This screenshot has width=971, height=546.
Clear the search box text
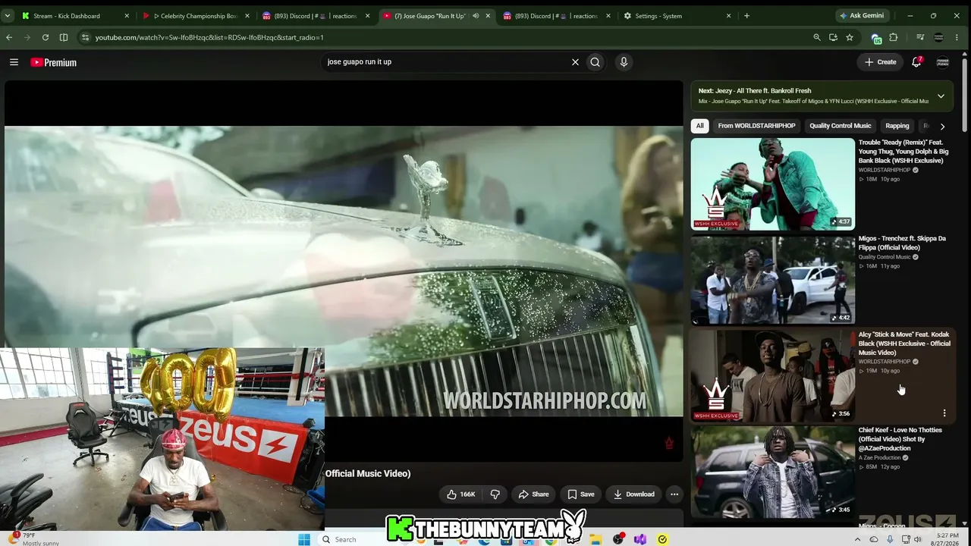(x=575, y=62)
